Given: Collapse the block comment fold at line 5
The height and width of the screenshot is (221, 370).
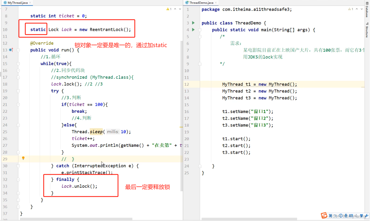Looking at the screenshot, I should [x=200, y=36].
